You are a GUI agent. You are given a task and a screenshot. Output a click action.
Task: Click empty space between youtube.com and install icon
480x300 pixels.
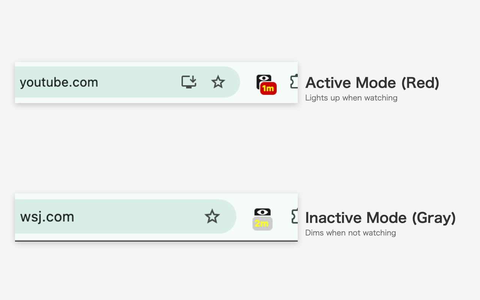[x=139, y=82]
